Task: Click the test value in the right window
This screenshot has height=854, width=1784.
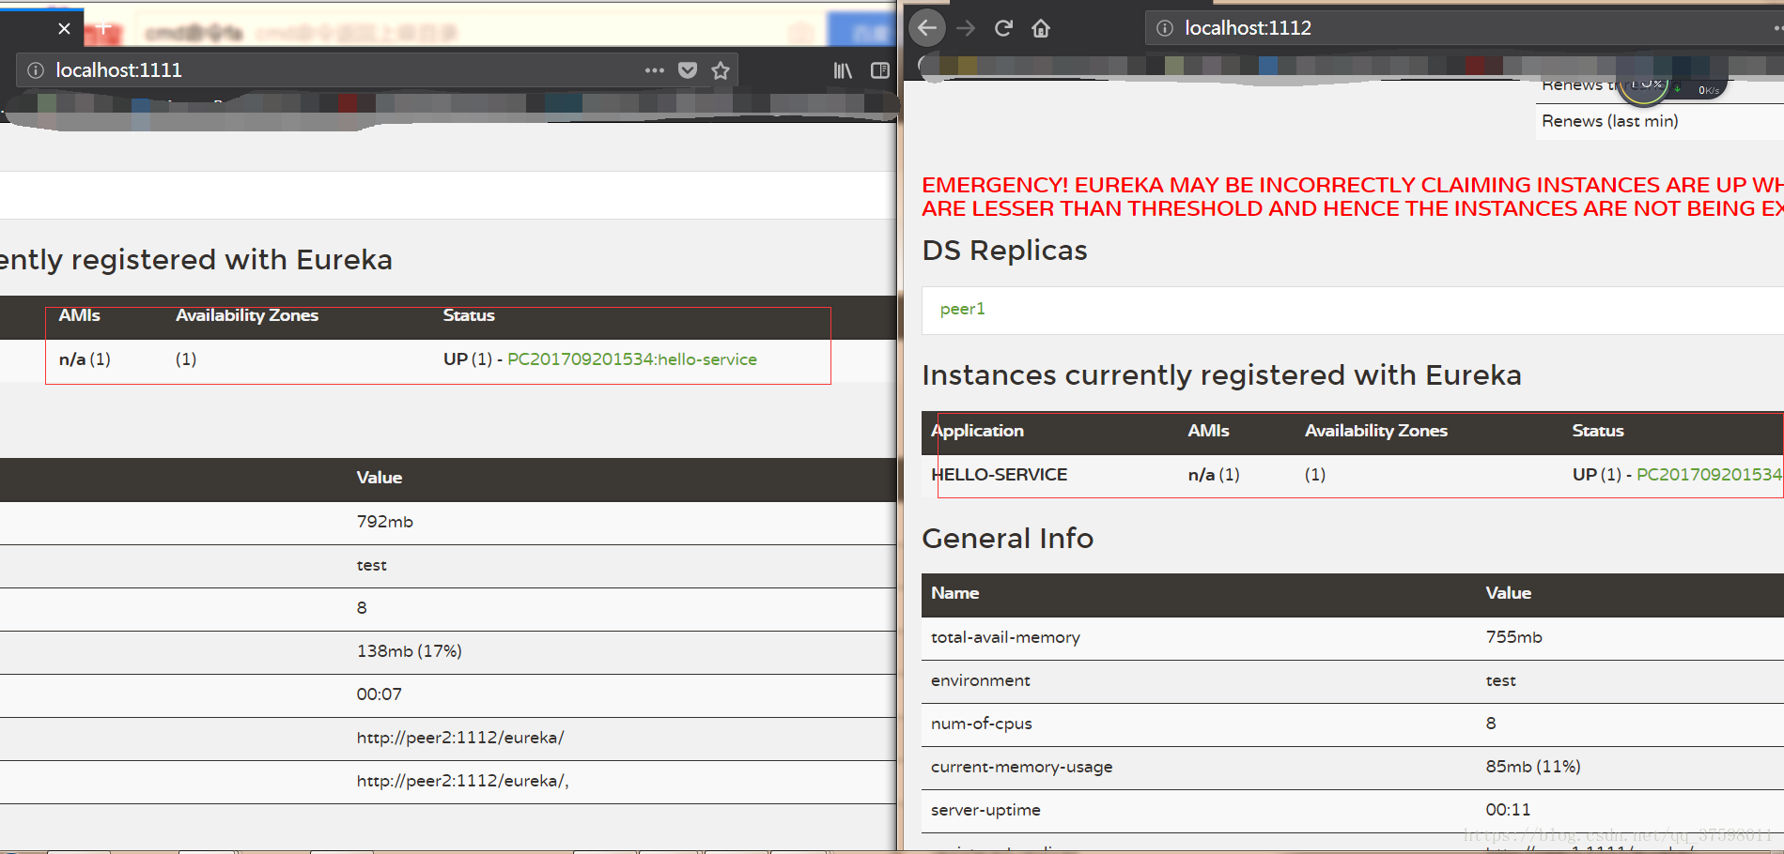Action: [1501, 680]
